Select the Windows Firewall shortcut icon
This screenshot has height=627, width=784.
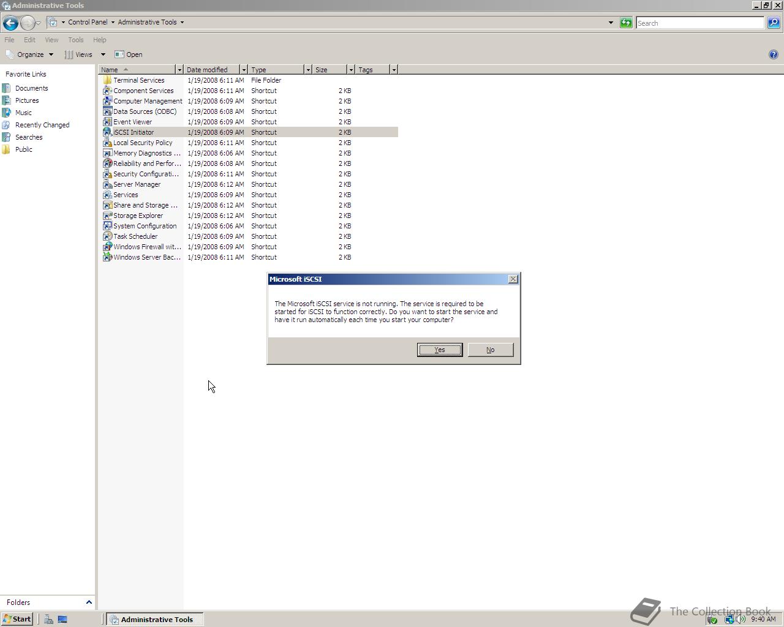107,247
